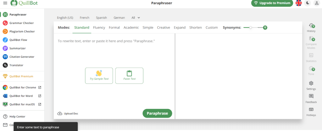This screenshot has height=131, width=322.
Task: Click the green Paraphrase button
Action: [x=157, y=113]
